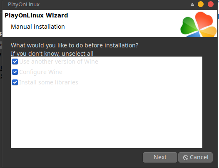Select the 'Use another version of Wine' label

click(59, 62)
